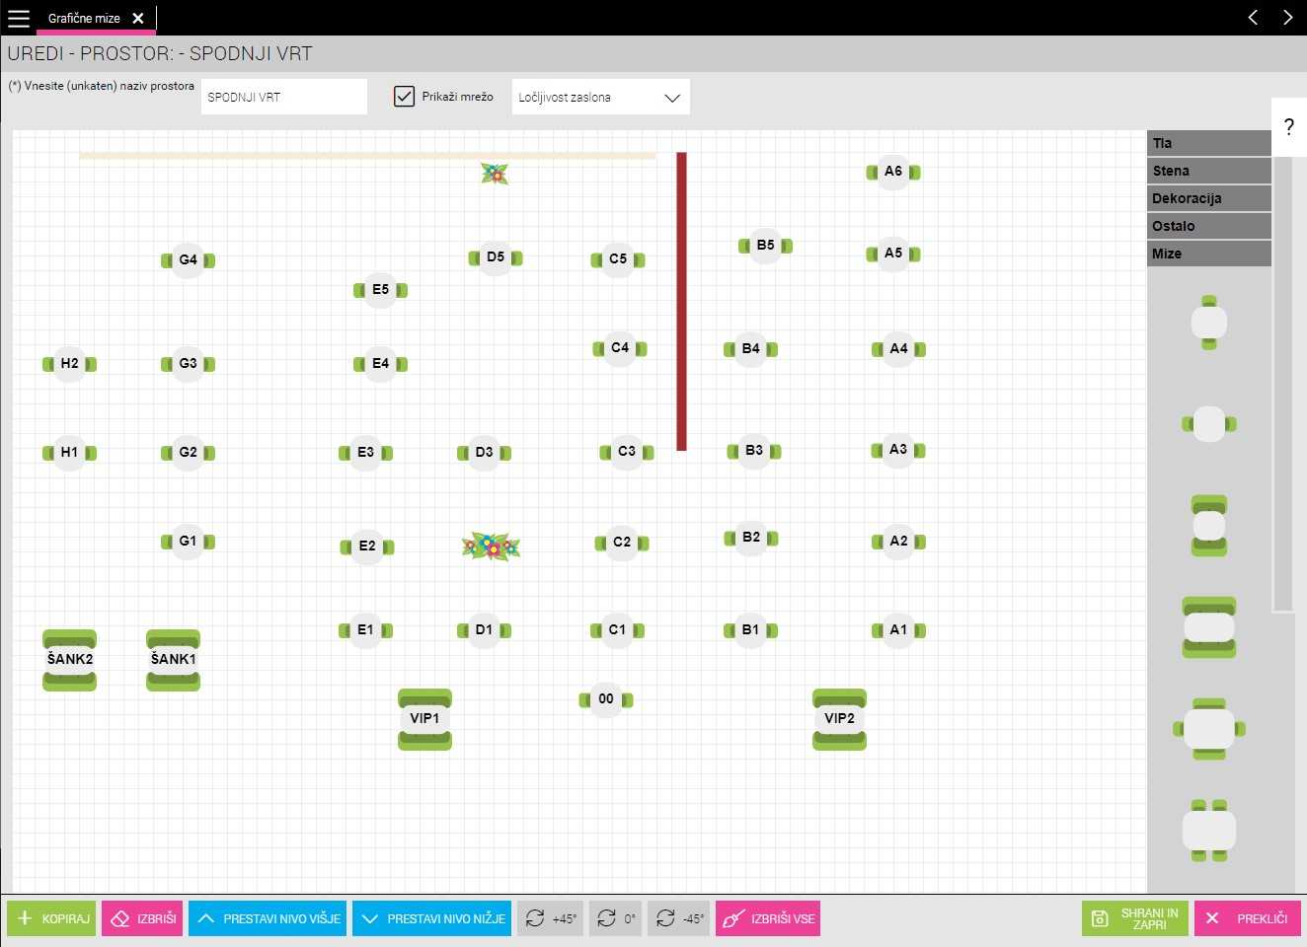Click the hamburger menu icon
The image size is (1307, 947).
pos(19,18)
